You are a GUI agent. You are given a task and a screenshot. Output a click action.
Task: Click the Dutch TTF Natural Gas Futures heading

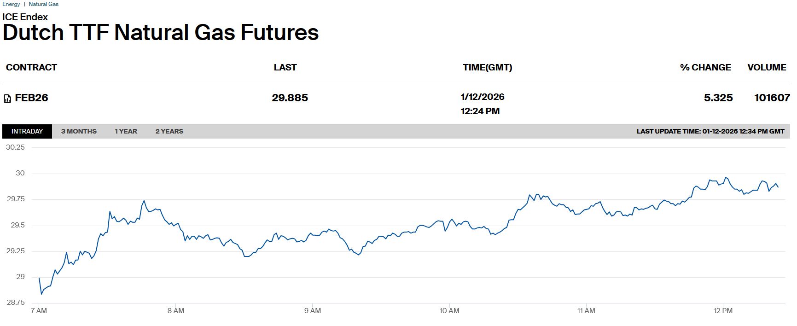[x=161, y=33]
